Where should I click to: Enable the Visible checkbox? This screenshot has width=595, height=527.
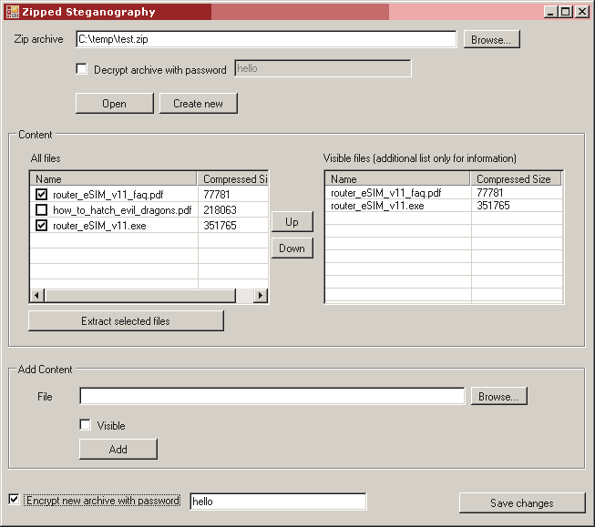pos(86,425)
